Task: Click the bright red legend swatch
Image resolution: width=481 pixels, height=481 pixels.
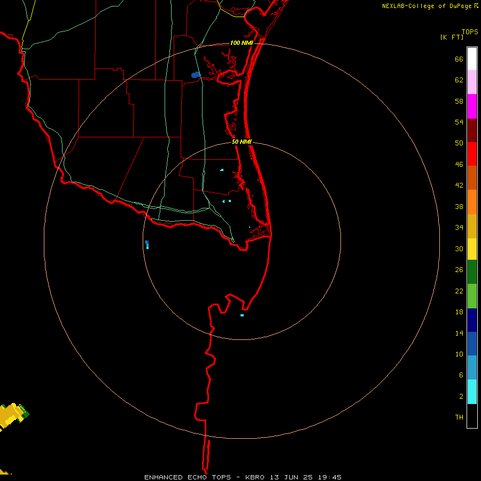Action: coord(472,154)
